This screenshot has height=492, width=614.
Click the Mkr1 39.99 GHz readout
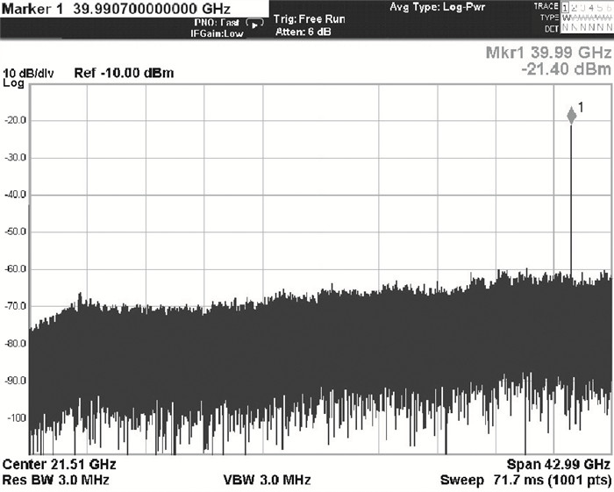coord(547,53)
